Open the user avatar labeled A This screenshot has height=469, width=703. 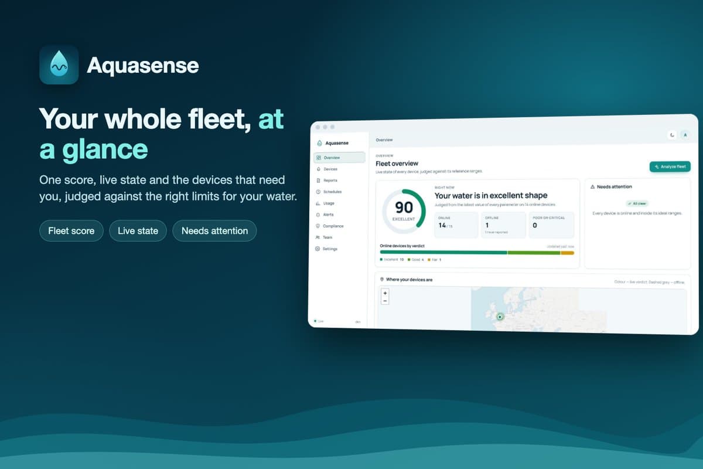click(685, 135)
